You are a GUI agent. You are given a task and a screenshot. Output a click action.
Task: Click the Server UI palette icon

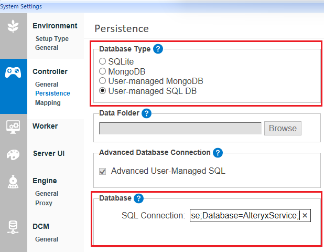[x=13, y=154]
